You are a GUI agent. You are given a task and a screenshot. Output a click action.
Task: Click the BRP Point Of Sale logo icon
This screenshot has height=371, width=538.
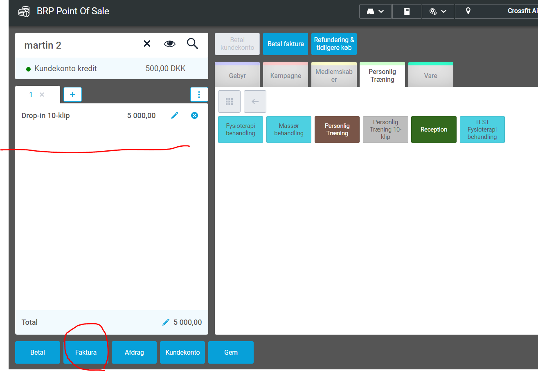pyautogui.click(x=24, y=11)
